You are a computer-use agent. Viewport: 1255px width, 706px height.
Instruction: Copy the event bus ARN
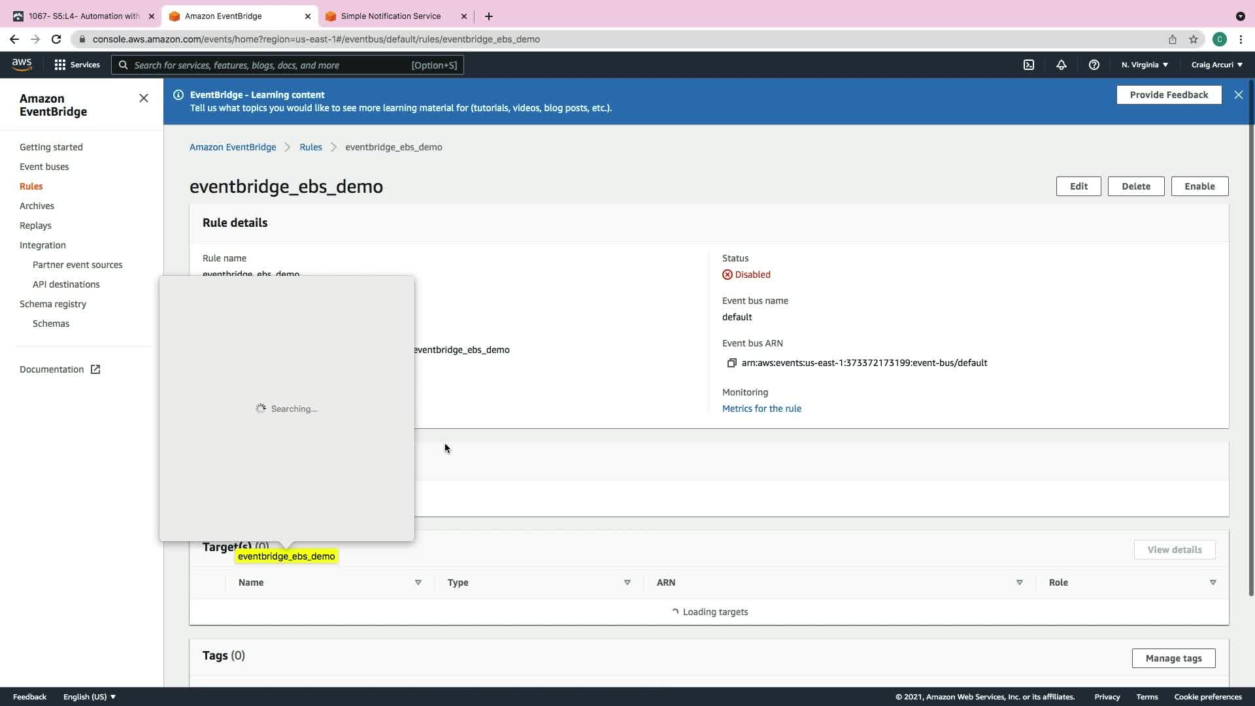coord(731,363)
